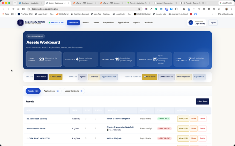
Task: Open the Extensions puzzle piece menu
Action: click(x=177, y=9)
